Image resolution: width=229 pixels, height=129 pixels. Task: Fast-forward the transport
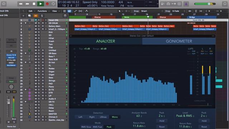(x=27, y=4)
